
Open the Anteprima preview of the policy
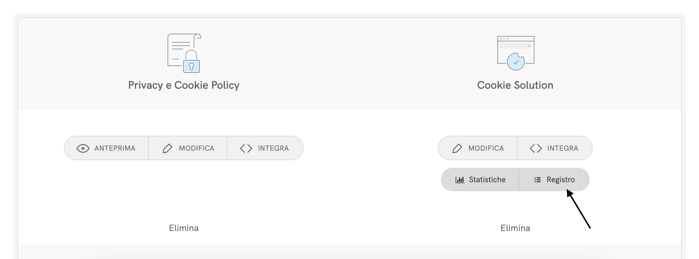(107, 148)
